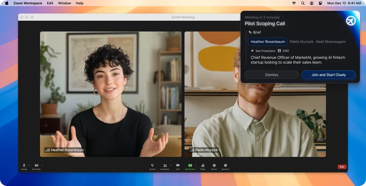
Task: Click signal bars icon by Heather Rosenbaum
Action: click(x=48, y=150)
